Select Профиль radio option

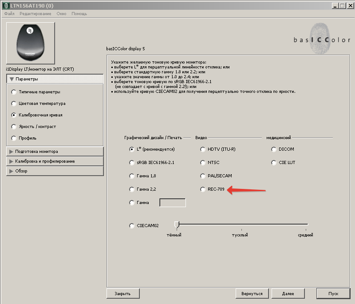[x=14, y=138]
